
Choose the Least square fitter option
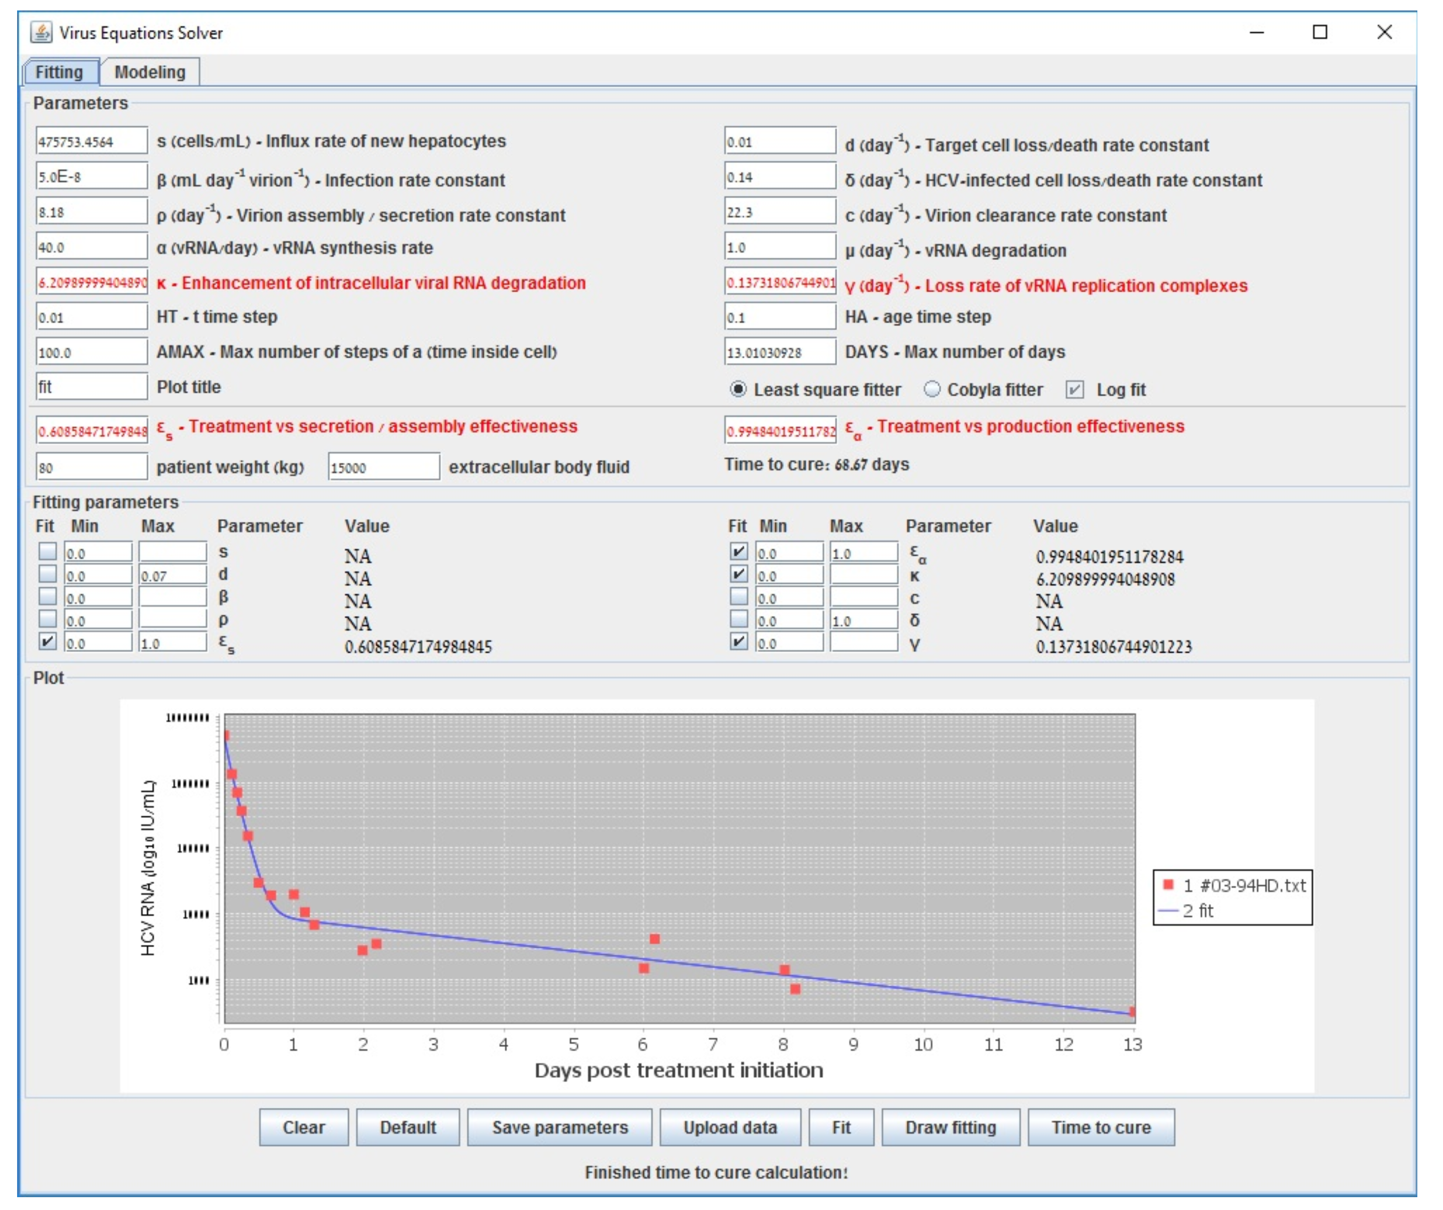click(738, 390)
